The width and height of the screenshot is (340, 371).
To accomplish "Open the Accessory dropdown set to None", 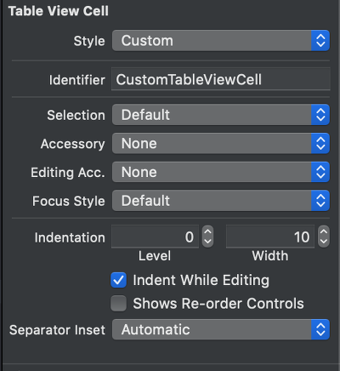I will pos(221,143).
